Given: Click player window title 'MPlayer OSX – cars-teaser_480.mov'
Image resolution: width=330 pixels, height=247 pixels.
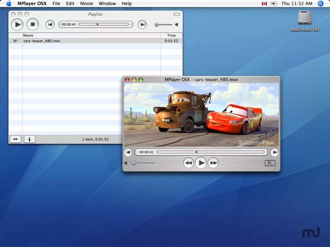Looking at the screenshot, I should pyautogui.click(x=201, y=80).
